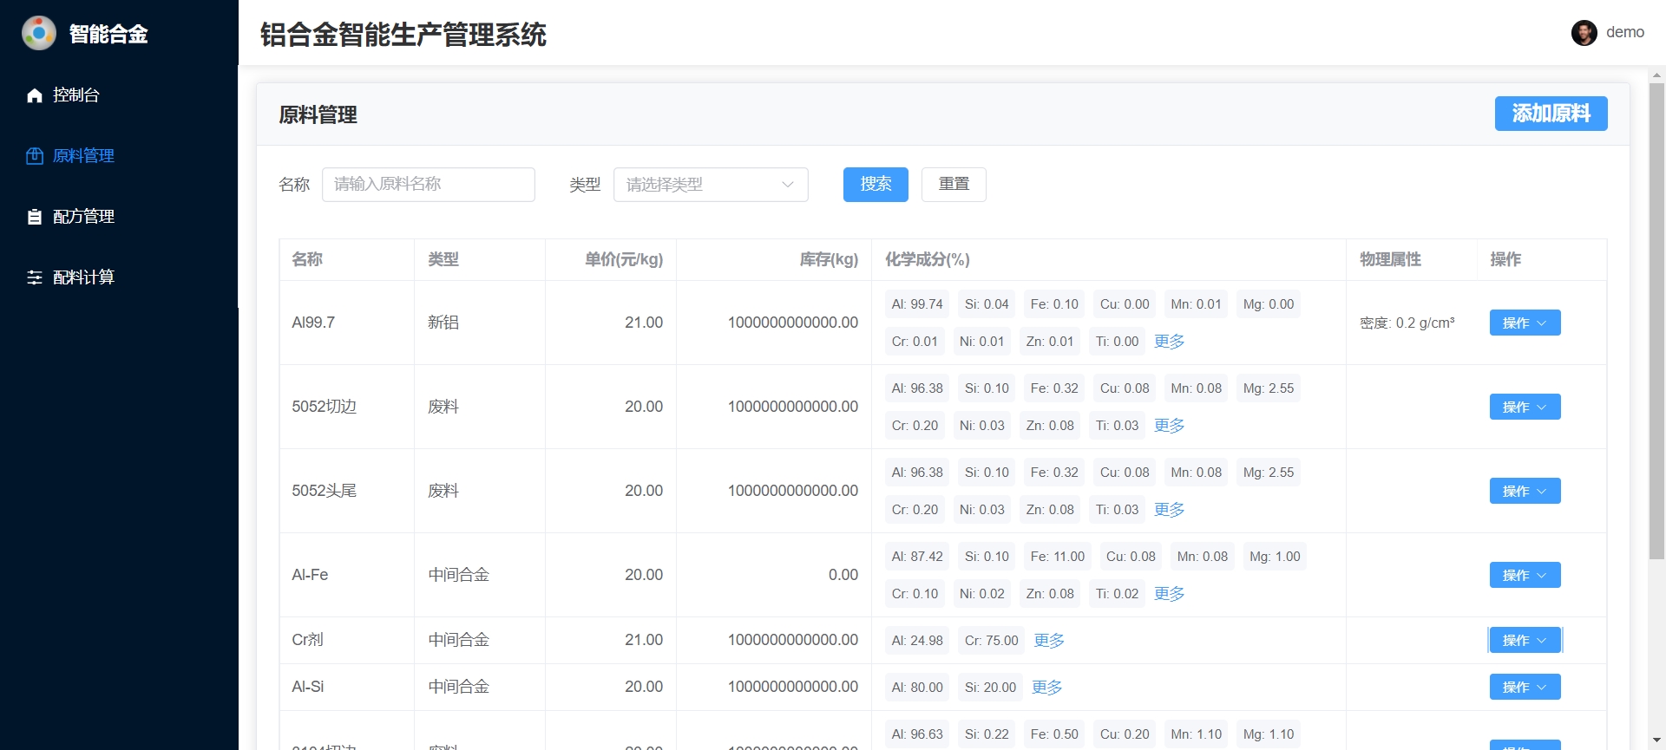Go to 配料计算 in the sidebar
Image resolution: width=1666 pixels, height=750 pixels.
click(x=119, y=277)
